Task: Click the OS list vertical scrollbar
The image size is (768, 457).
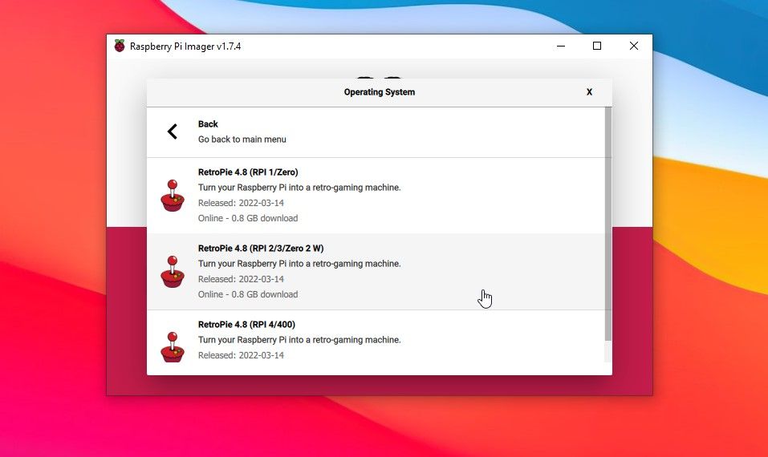Action: [607, 224]
